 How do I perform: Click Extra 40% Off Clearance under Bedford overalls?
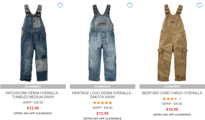(172, 115)
